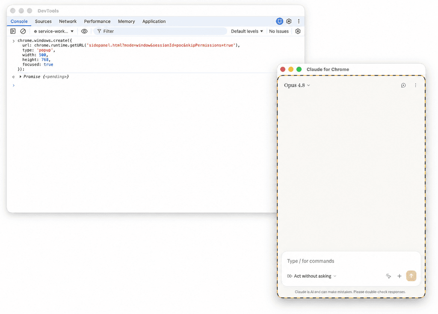Viewport: 438px width, 314px height.
Task: Click the empty console prompt line
Action: click(x=157, y=85)
